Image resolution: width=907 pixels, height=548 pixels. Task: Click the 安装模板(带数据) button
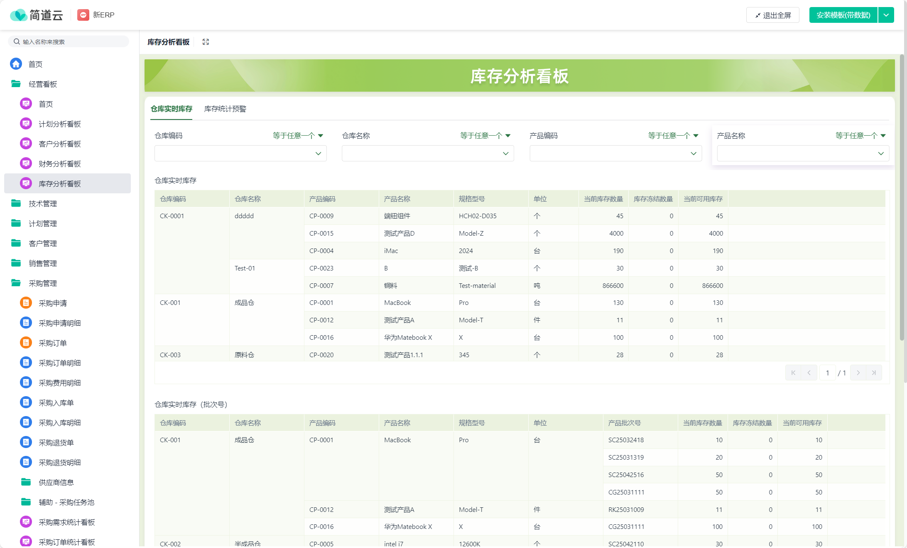843,15
